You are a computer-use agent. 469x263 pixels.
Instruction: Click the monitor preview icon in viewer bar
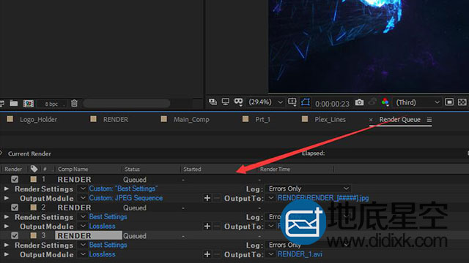[225, 102]
